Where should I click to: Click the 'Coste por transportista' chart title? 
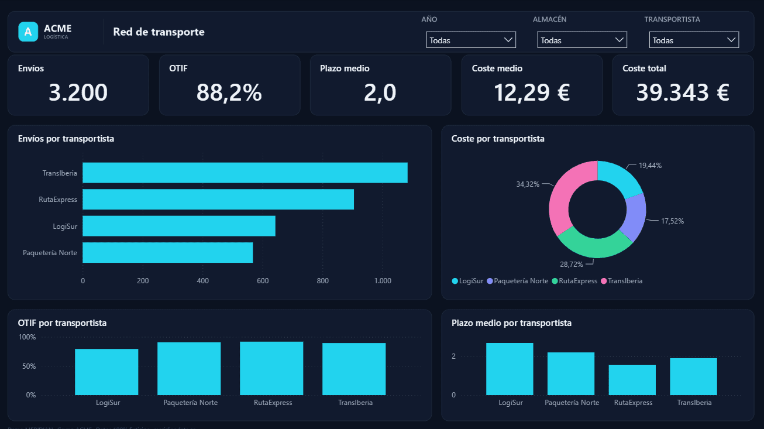pos(498,139)
